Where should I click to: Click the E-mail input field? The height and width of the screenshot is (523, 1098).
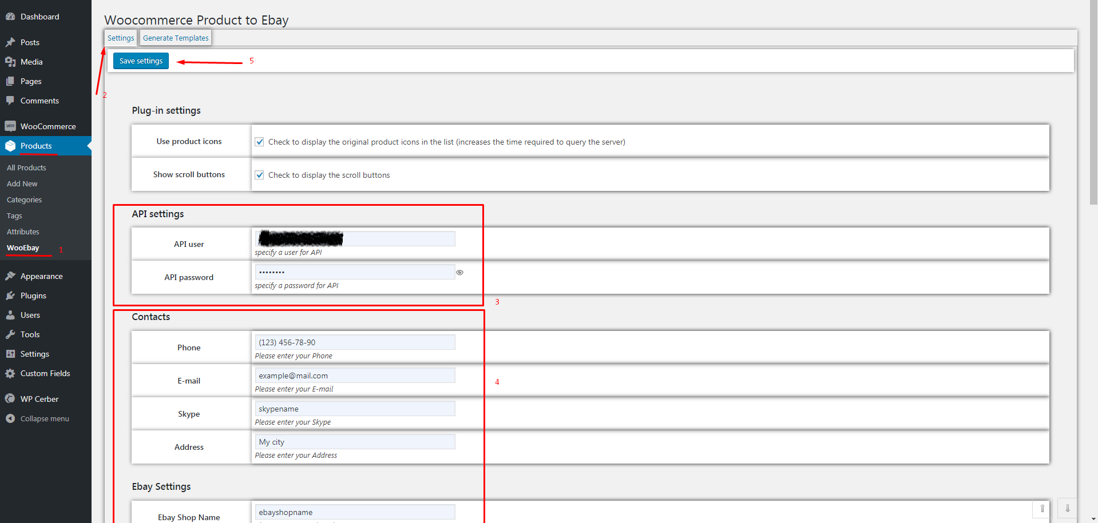[x=355, y=375]
